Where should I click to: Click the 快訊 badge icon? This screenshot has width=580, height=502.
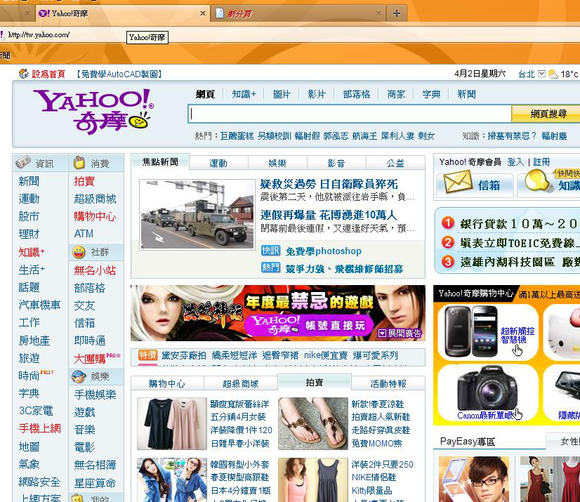tap(271, 251)
